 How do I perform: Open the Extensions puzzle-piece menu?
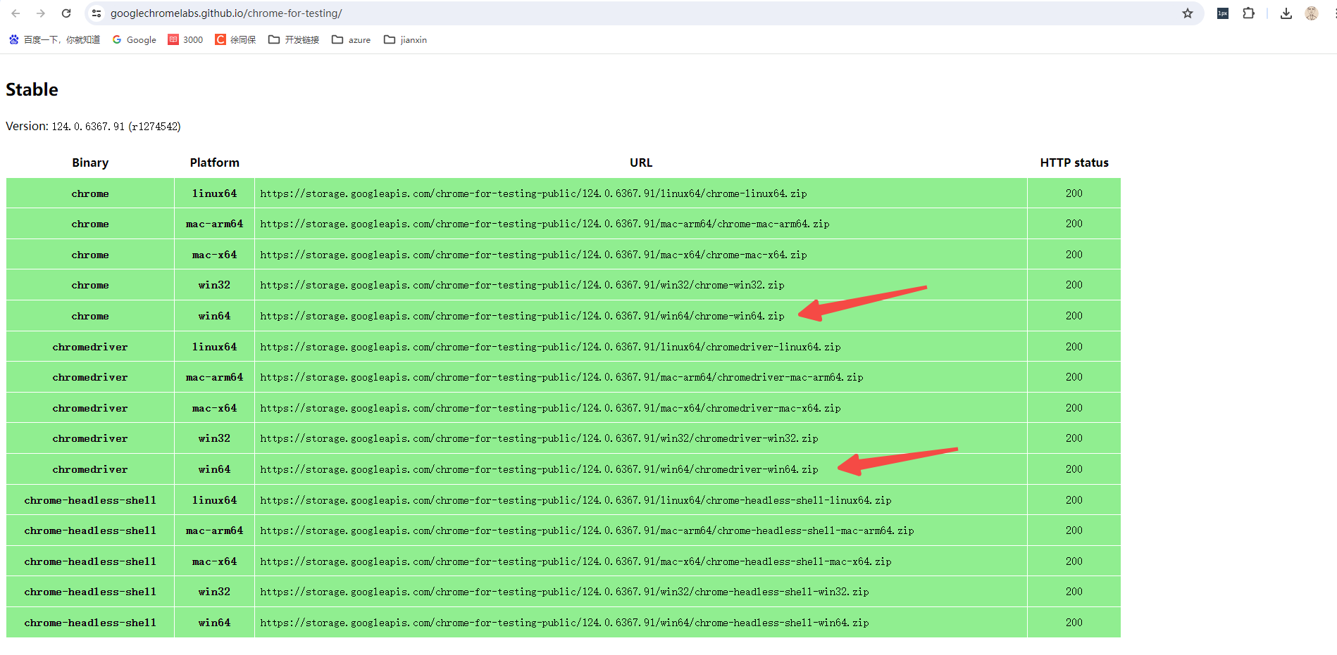pos(1248,13)
